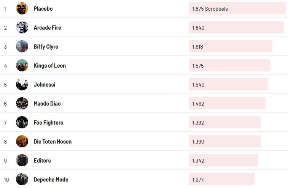
Task: Select the Johnossi artist name
Action: pos(44,84)
